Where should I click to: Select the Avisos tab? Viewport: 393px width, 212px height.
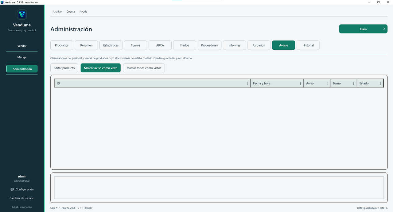(x=283, y=45)
